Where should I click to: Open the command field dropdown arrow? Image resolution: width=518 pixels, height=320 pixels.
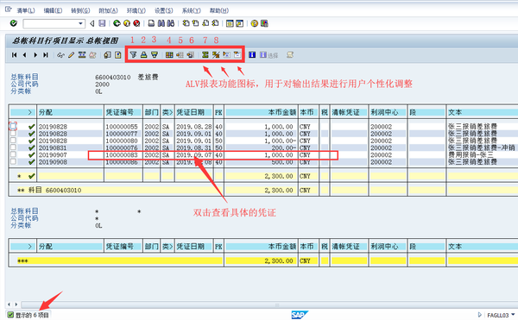(80, 23)
